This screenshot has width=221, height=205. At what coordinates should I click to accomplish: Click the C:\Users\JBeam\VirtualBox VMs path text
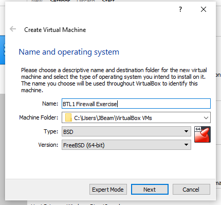coord(113,118)
